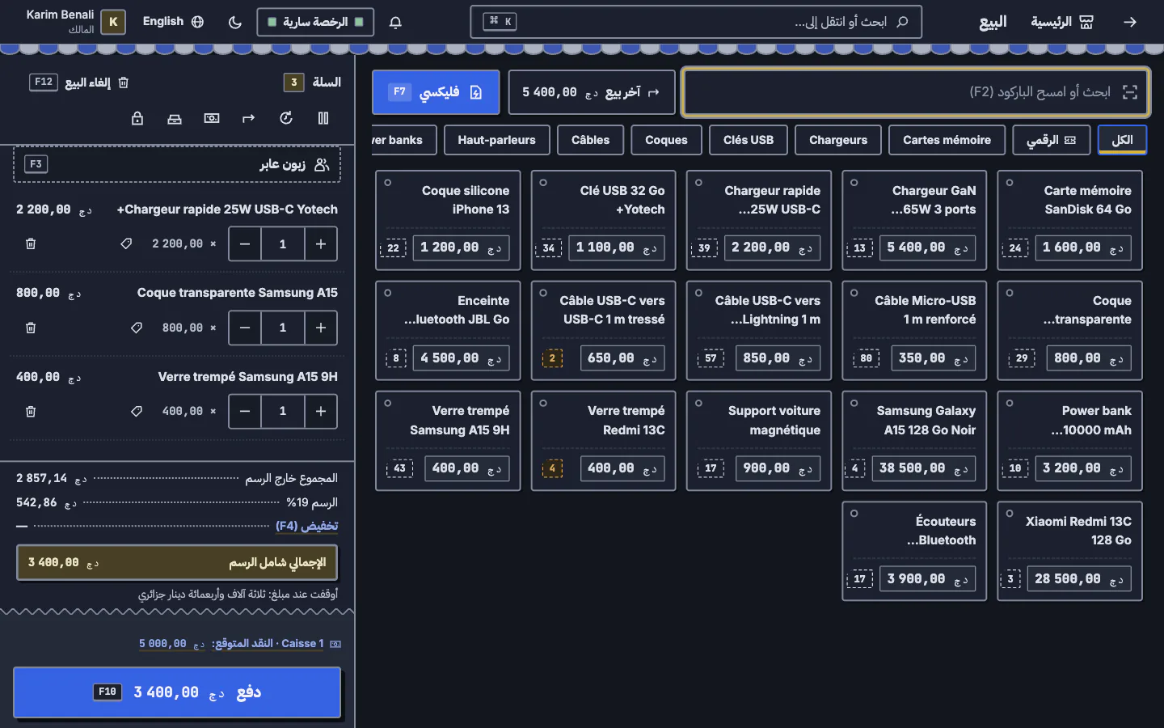Viewport: 1164px width, 728px height.
Task: Decrease quantity of Coque transparente Samsung A15
Action: click(245, 328)
